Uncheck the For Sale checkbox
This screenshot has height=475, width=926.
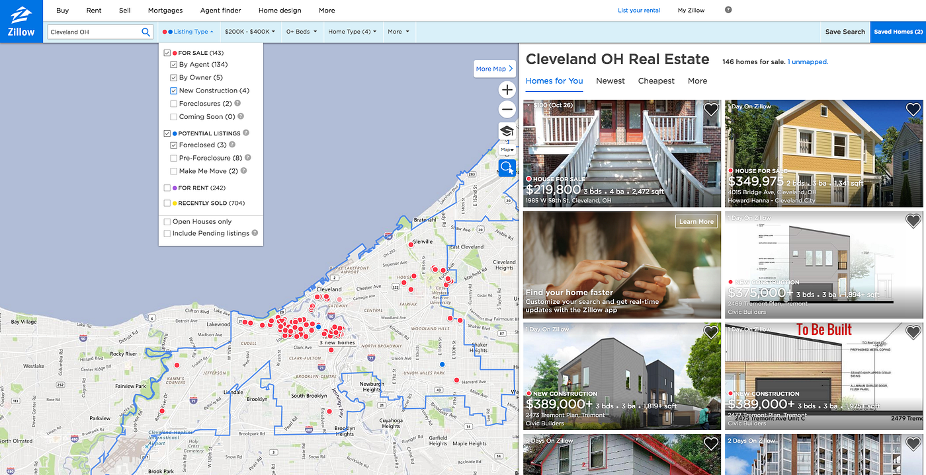point(167,53)
